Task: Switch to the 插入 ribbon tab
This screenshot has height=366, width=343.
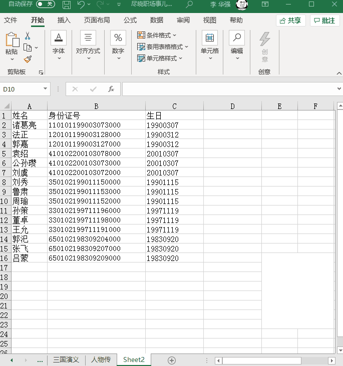Action: pyautogui.click(x=64, y=20)
